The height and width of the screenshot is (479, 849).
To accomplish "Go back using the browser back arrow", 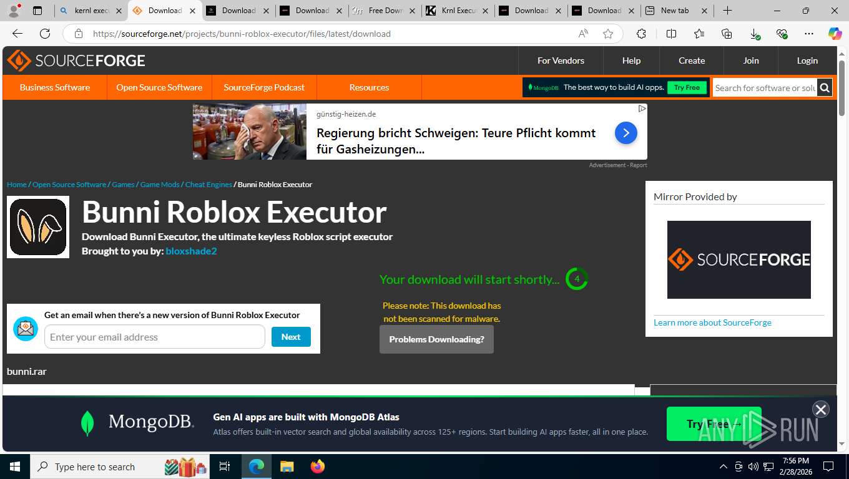I will tap(17, 34).
